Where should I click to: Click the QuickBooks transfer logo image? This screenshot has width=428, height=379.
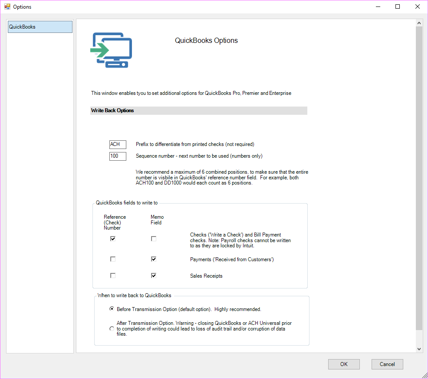[111, 49]
